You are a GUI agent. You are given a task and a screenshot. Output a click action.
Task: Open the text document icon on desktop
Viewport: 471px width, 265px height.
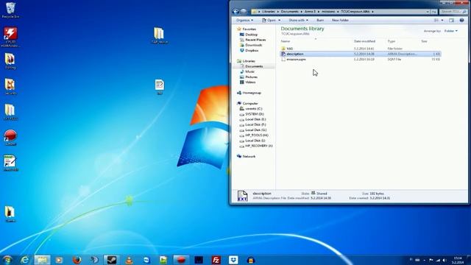point(160,87)
